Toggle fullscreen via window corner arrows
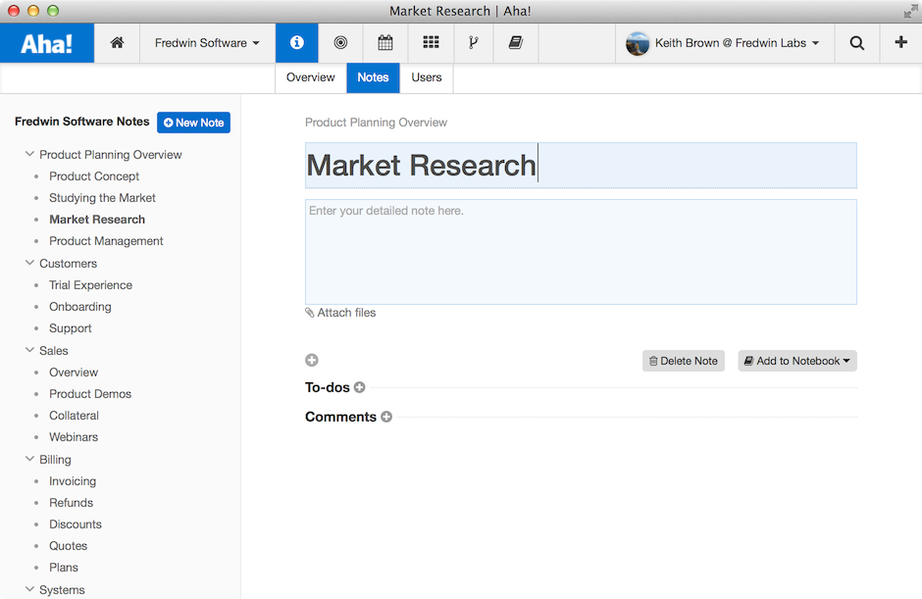Image resolution: width=922 pixels, height=599 pixels. pos(910,11)
